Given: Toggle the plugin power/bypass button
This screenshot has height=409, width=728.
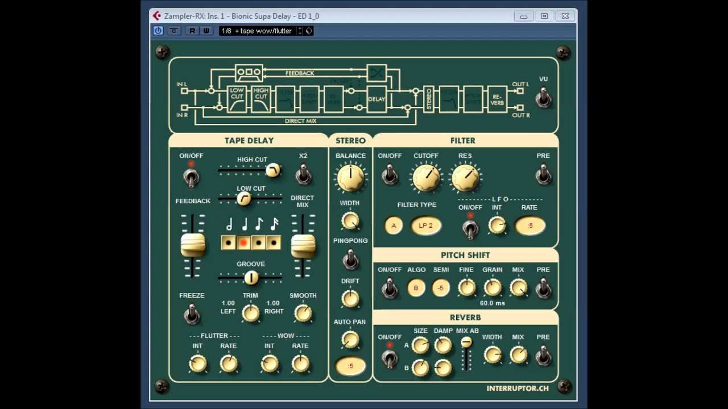Looking at the screenshot, I should [x=158, y=31].
